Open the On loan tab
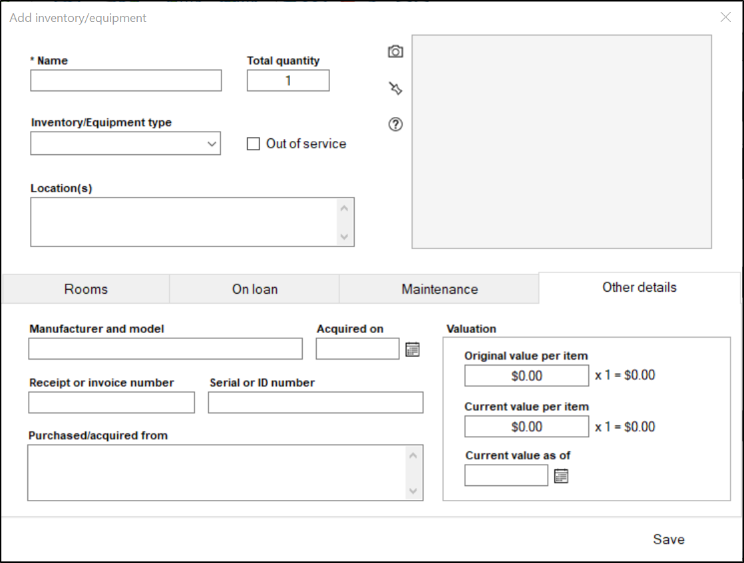The image size is (744, 563). [254, 289]
